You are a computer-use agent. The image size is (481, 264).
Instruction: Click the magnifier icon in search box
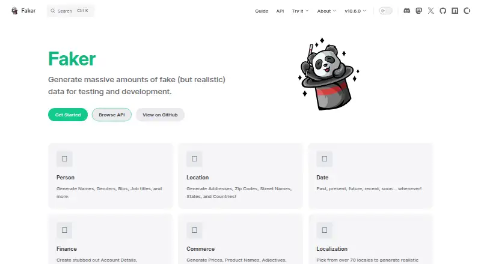(53, 11)
